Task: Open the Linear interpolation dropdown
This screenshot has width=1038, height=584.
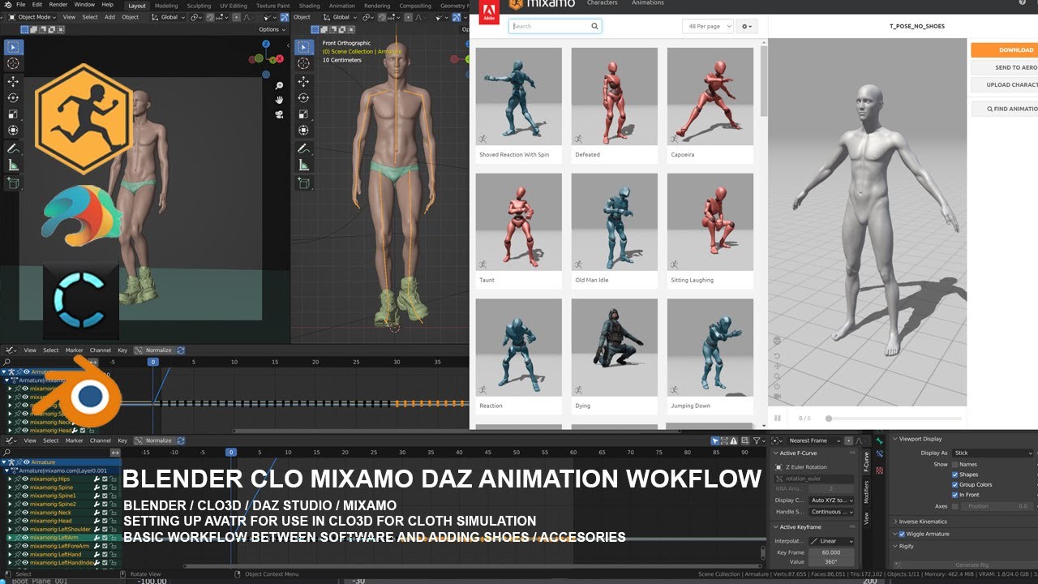Action: click(831, 541)
